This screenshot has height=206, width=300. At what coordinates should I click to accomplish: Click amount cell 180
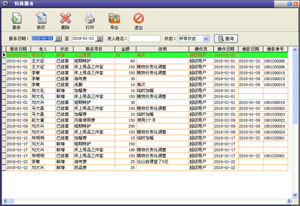[125, 150]
